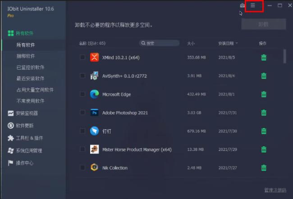The height and width of the screenshot is (199, 293).
Task: Click the AviSynth+ program icon
Action: click(x=94, y=76)
